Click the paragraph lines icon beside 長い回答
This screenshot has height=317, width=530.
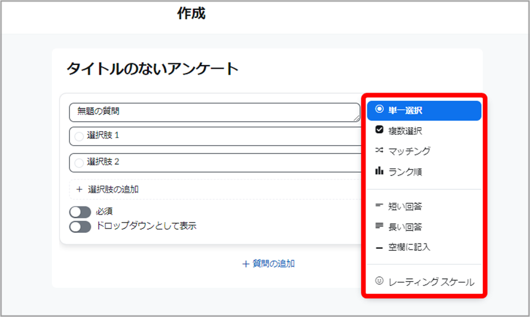(379, 226)
